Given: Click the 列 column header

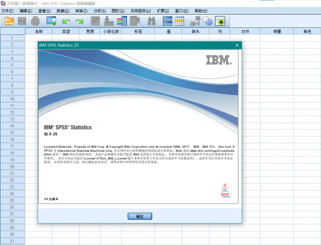Looking at the screenshot, I should point(220,31).
